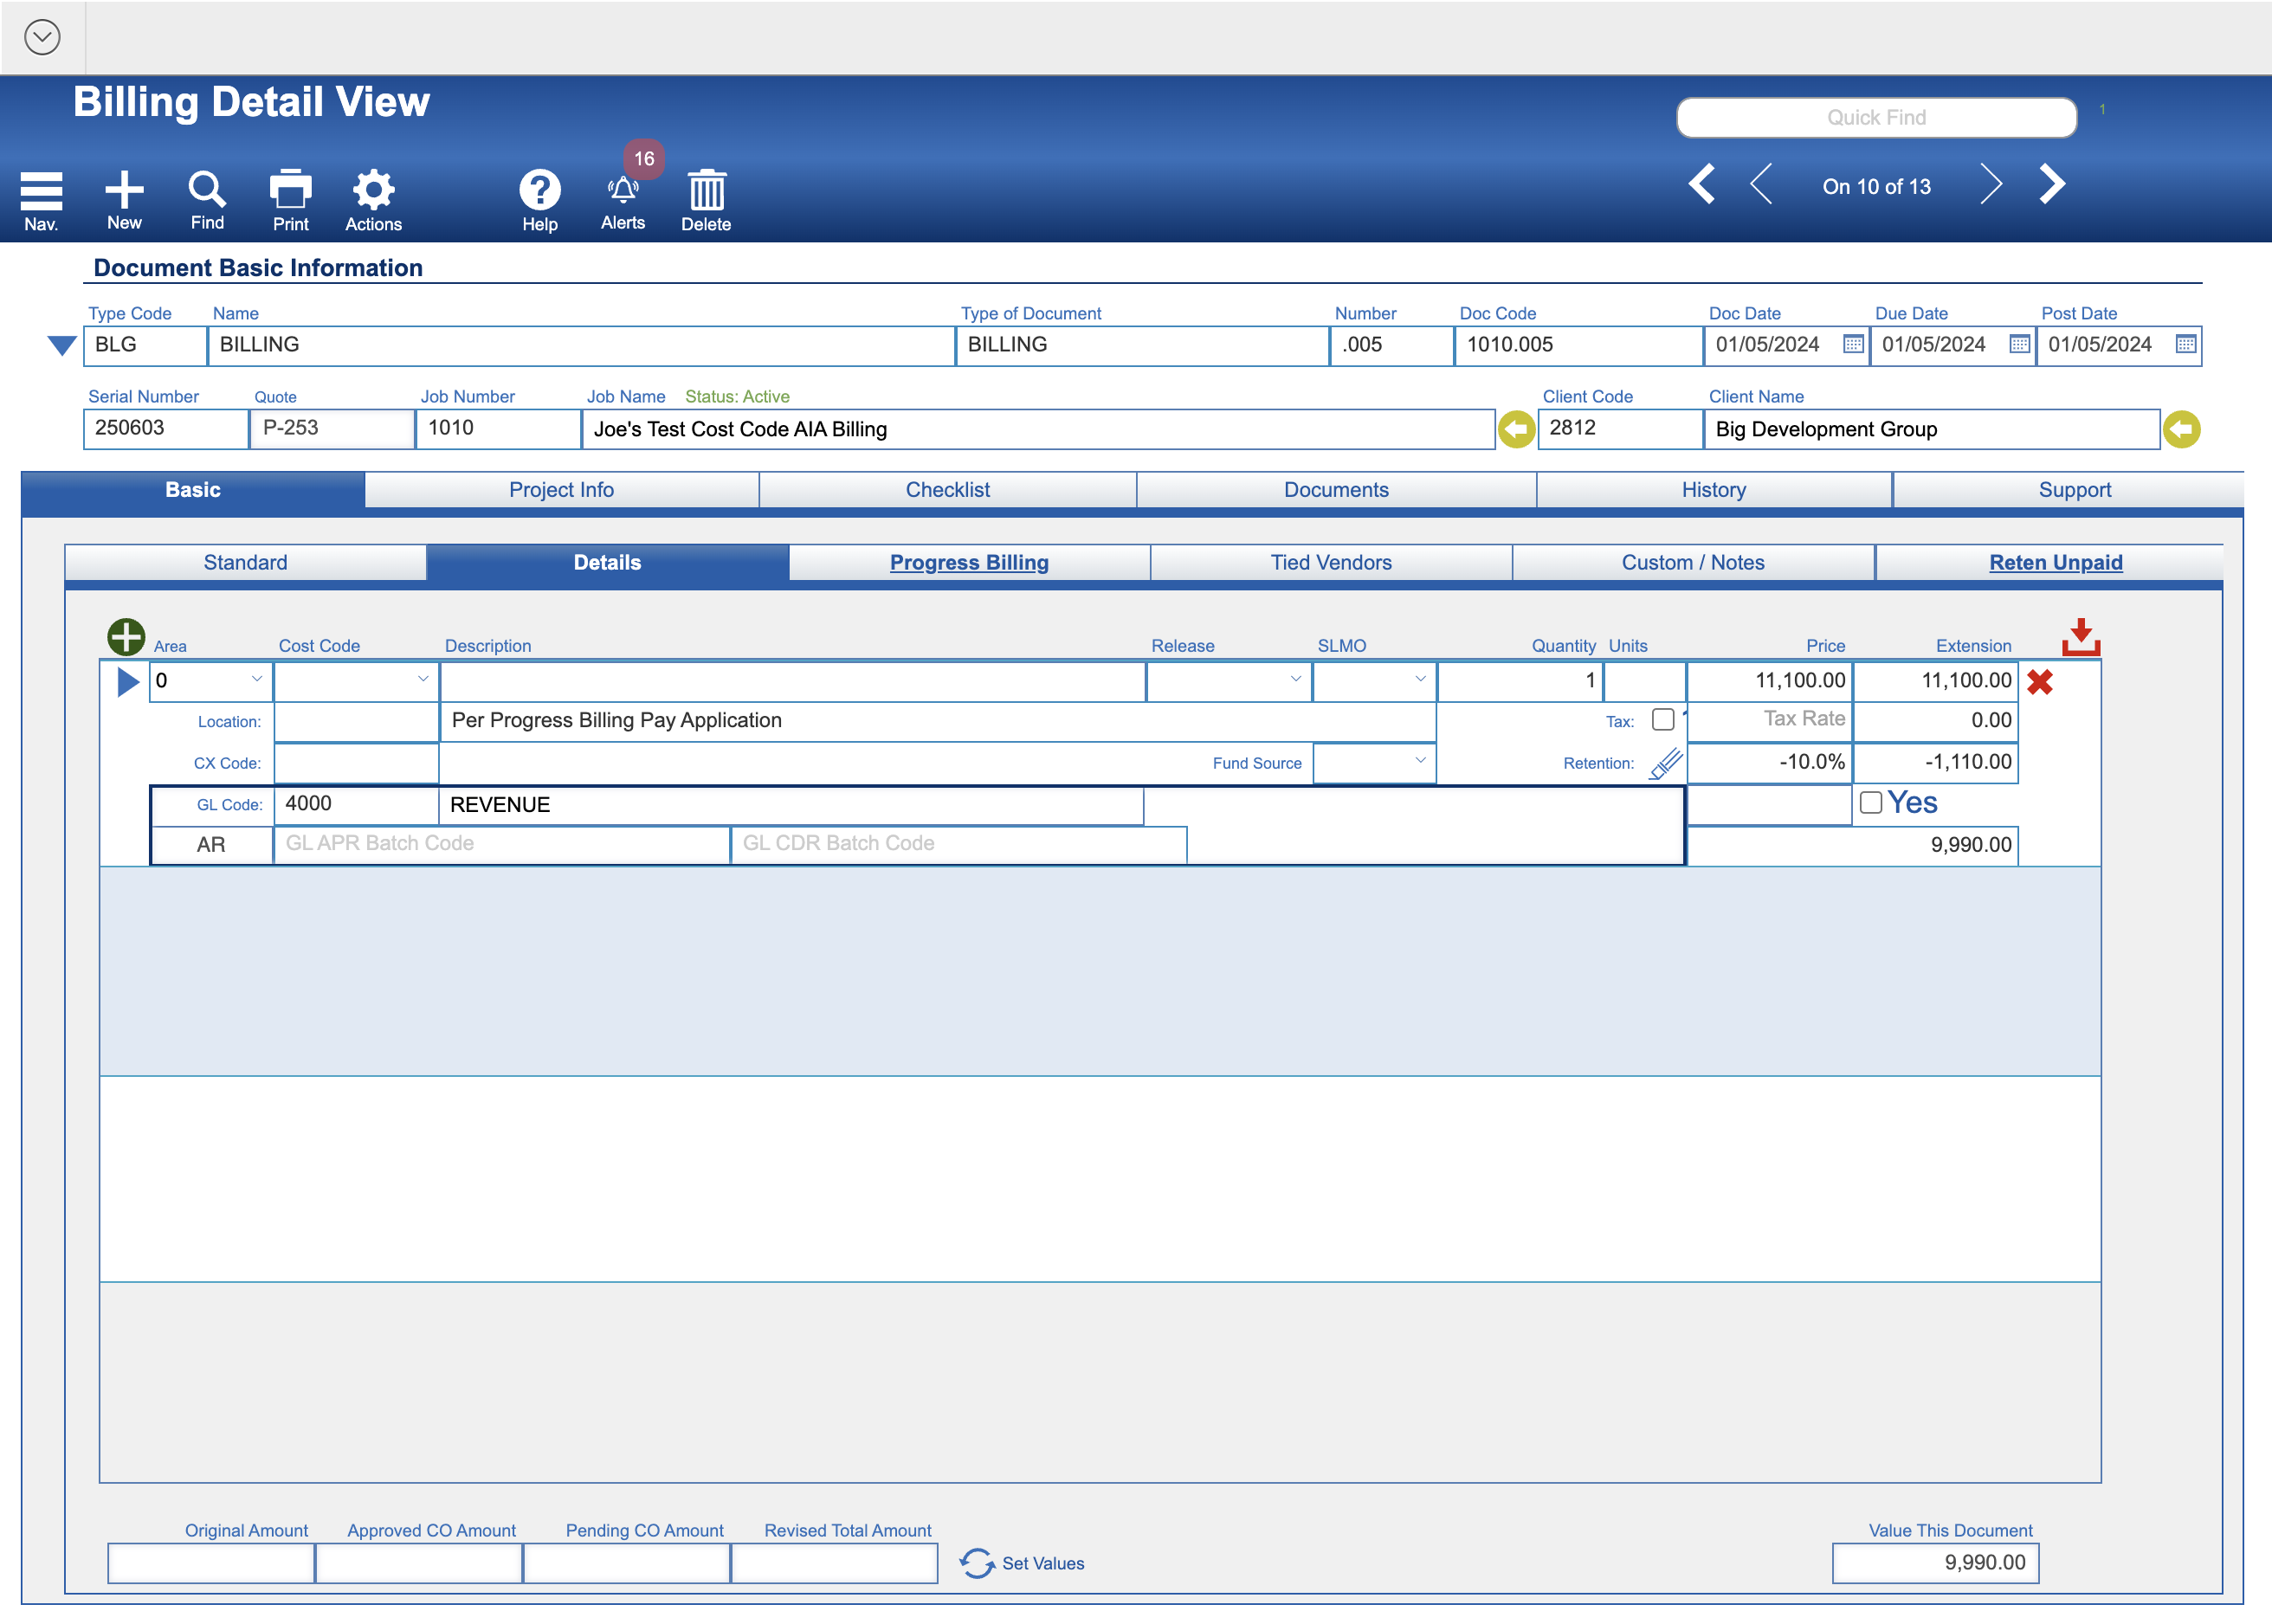2272x1624 pixels.
Task: Click the blue row pointer arrow on line item
Action: pyautogui.click(x=128, y=681)
